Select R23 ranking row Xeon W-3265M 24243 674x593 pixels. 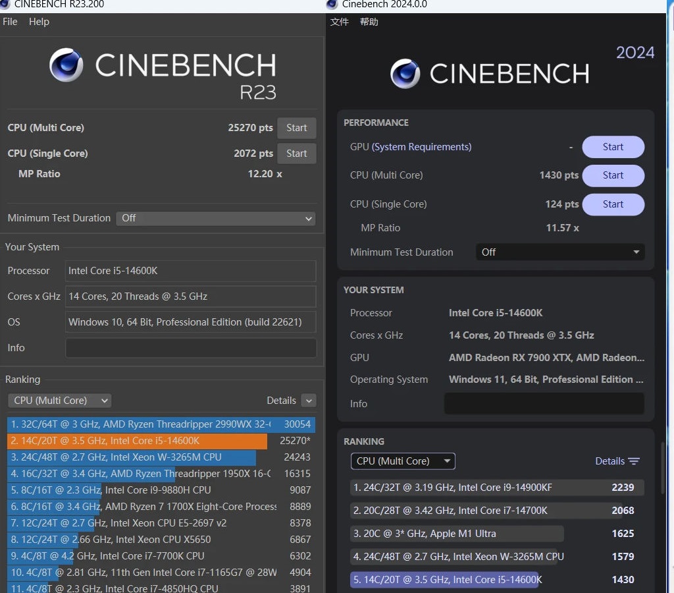(161, 457)
